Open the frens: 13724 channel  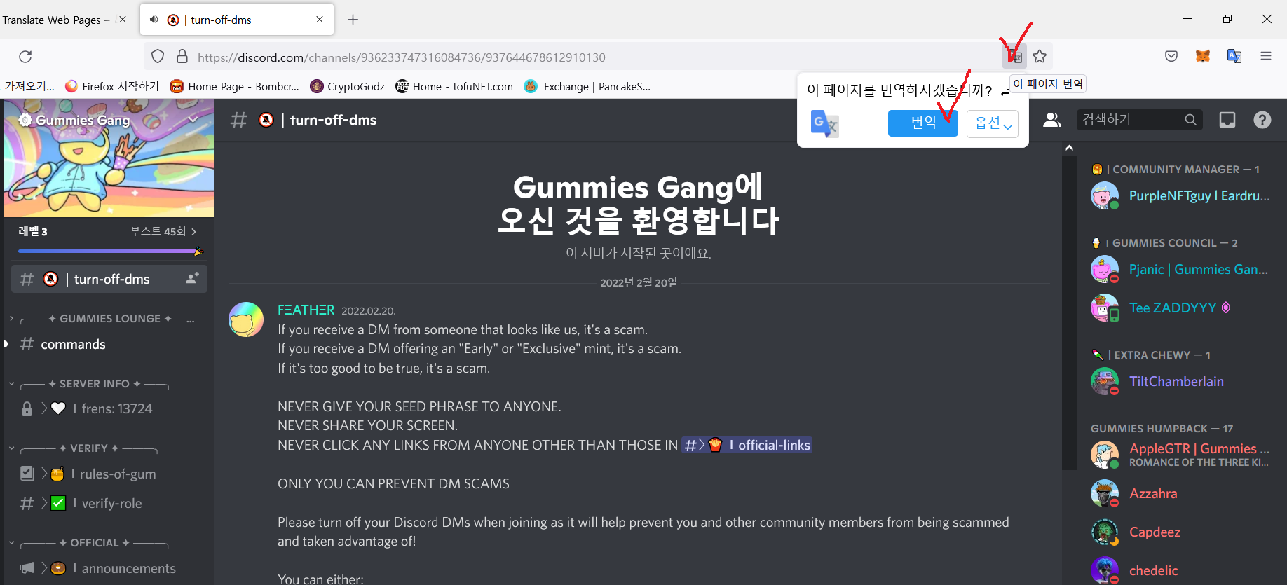109,408
